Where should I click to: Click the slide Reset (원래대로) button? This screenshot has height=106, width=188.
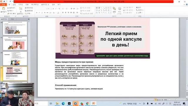(29, 11)
